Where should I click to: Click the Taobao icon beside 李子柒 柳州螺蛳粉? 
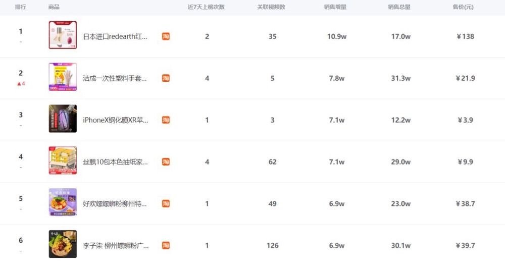[x=166, y=245]
